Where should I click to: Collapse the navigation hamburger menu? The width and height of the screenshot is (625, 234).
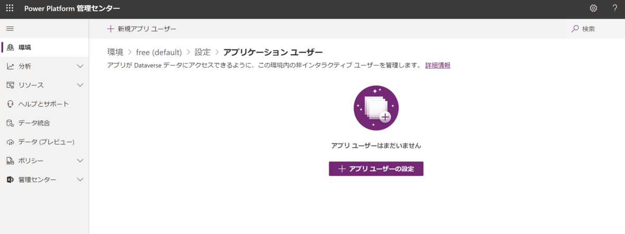point(10,29)
